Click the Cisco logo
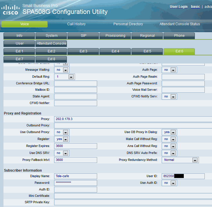The image size is (212, 207). click(x=10, y=10)
